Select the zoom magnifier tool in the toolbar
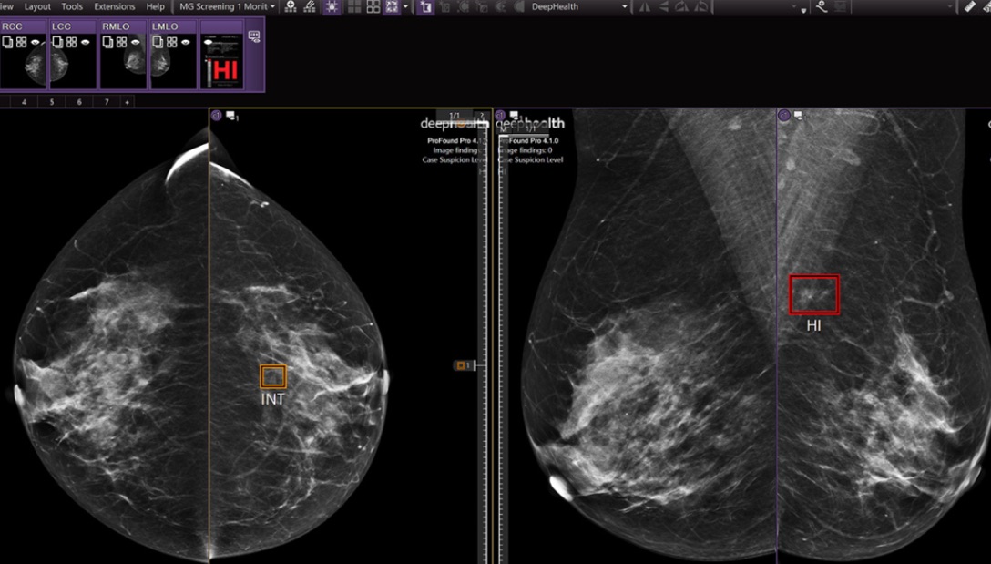Screen dimensions: 991x564 (291, 7)
